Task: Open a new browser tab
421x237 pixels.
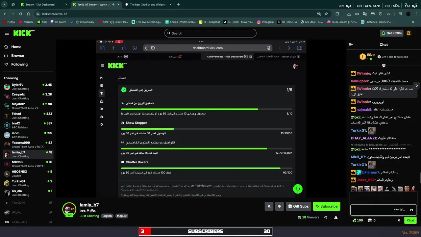Action: point(179,5)
